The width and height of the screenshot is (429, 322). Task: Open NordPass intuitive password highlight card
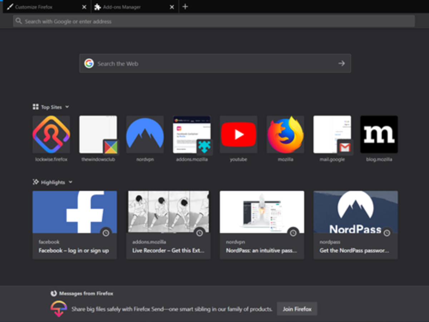[x=262, y=225]
